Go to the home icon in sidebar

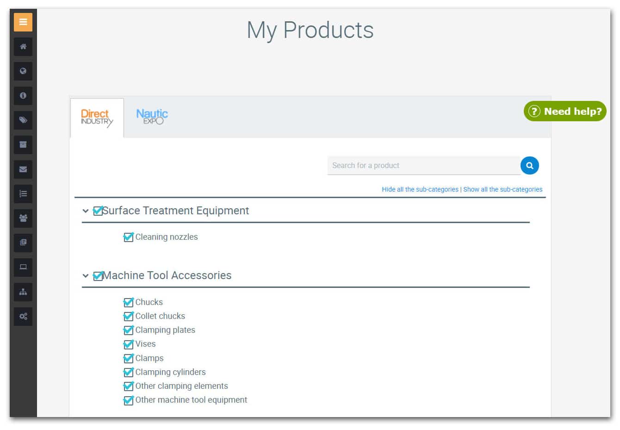(23, 47)
